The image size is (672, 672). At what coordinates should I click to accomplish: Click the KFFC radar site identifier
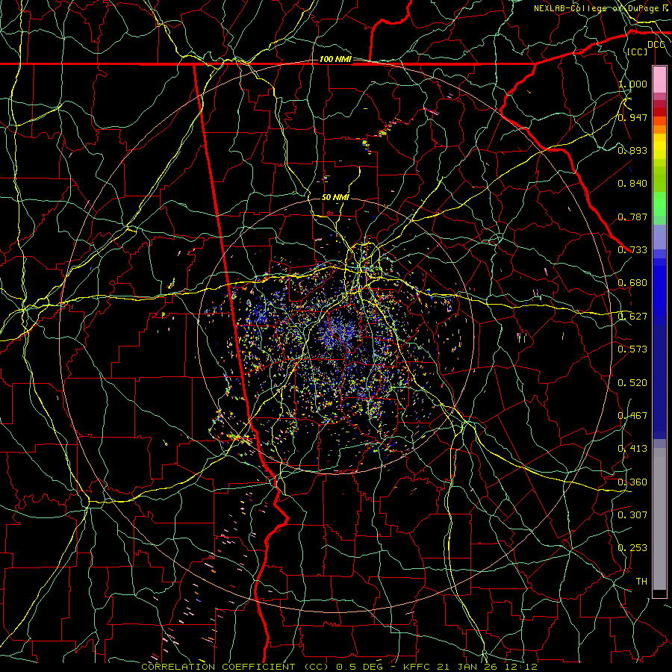point(417,667)
